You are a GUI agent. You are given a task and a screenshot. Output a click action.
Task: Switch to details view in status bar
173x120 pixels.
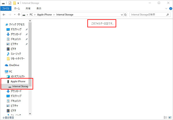pos(165,117)
